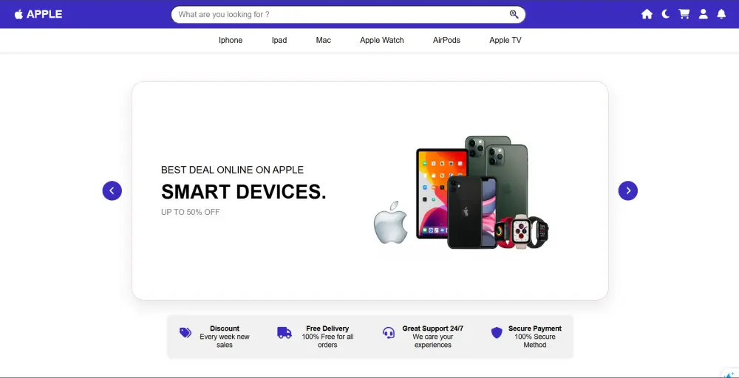This screenshot has height=378, width=739.
Task: Click the home icon in header
Action: [647, 14]
